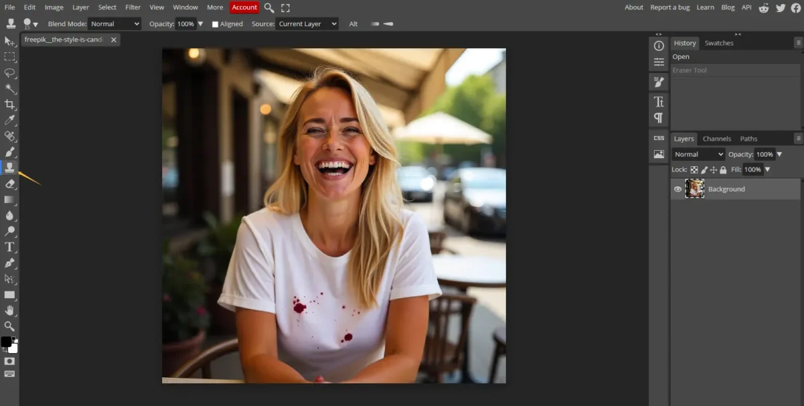The height and width of the screenshot is (406, 804).
Task: Select the Crop tool
Action: click(9, 105)
